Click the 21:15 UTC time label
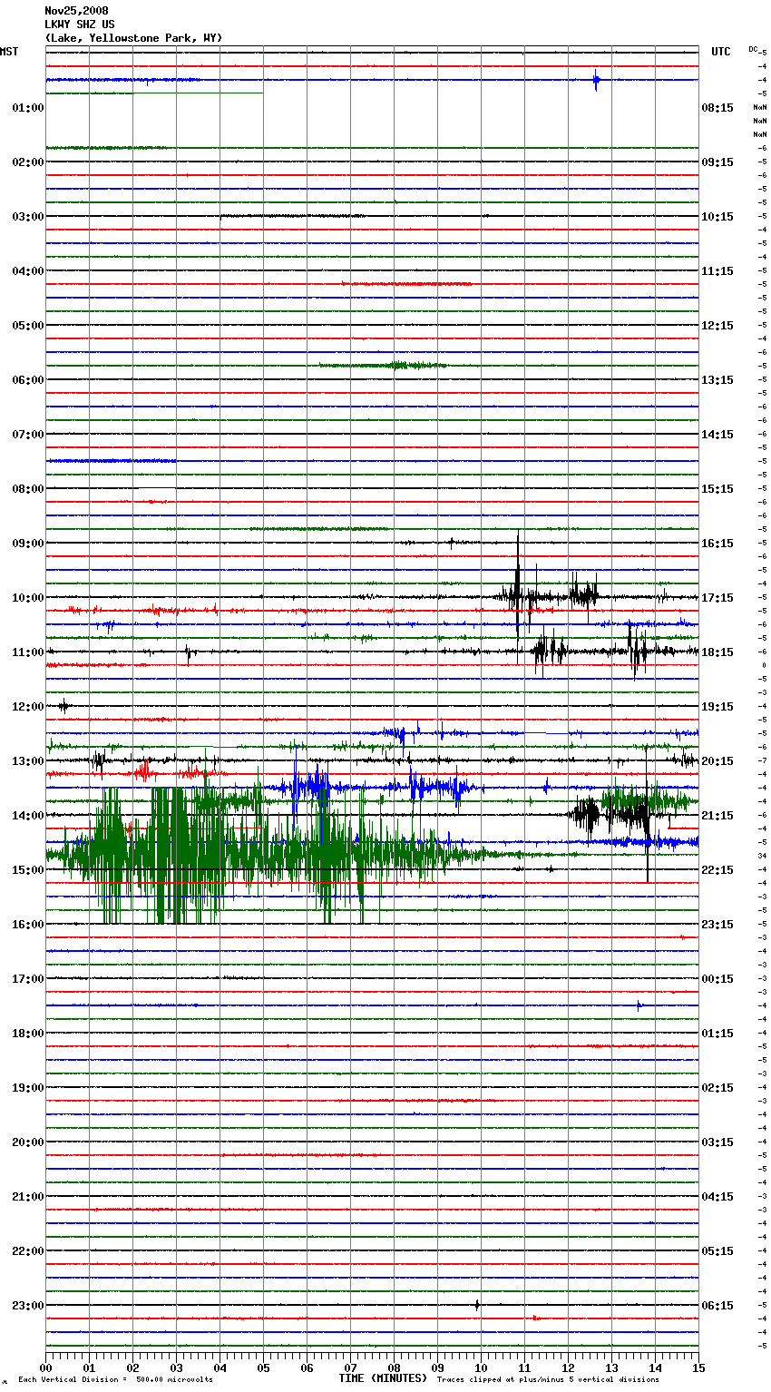Viewport: 771px width, 1392px height. (717, 816)
